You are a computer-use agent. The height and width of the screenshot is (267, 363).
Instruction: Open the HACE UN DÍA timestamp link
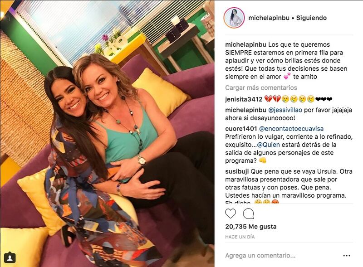240,237
